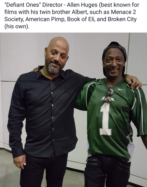Click the white stripes on the jersey sleeve
The width and height of the screenshot is (147, 187).
(140, 107)
